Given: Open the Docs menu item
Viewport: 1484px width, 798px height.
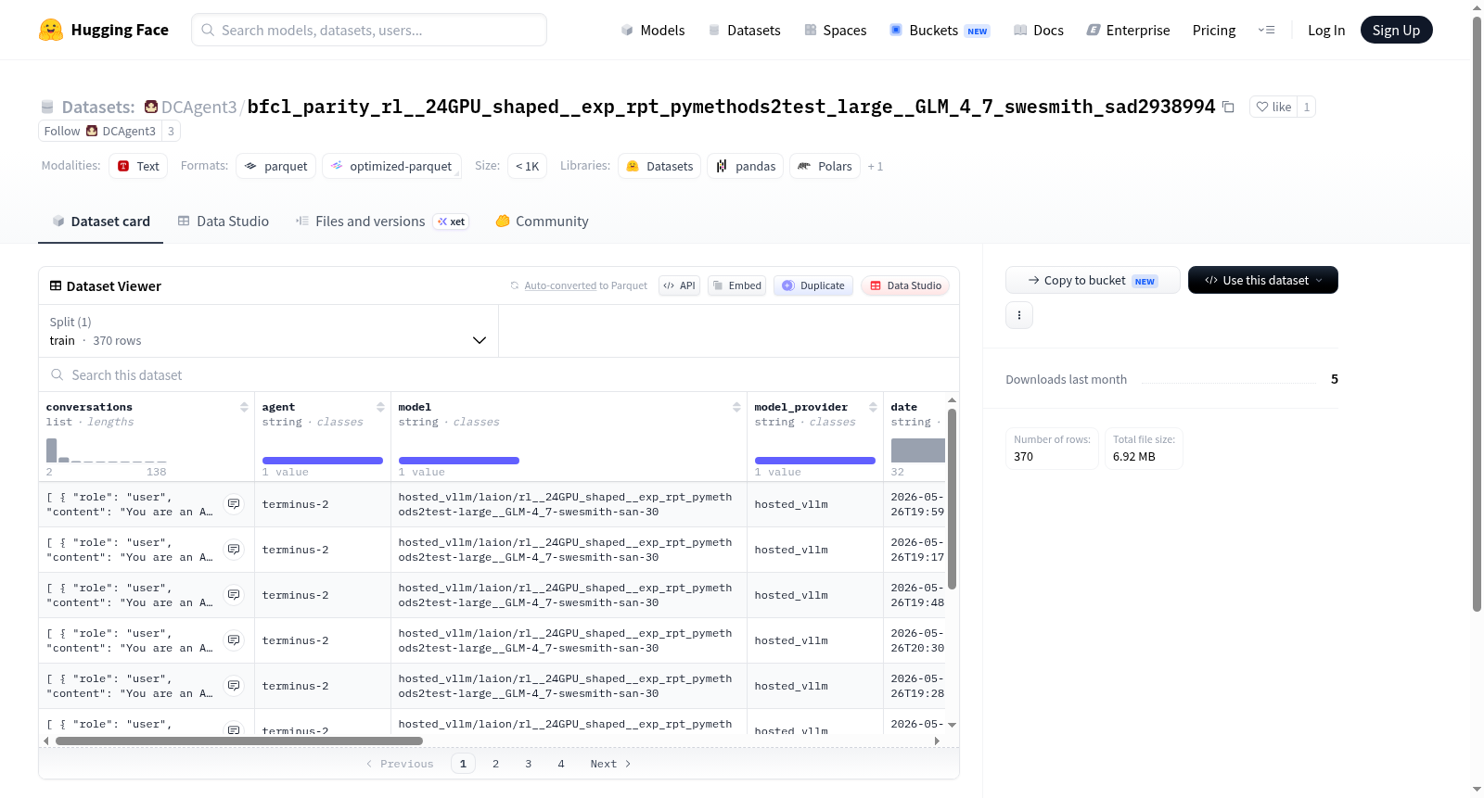Looking at the screenshot, I should point(1039,30).
